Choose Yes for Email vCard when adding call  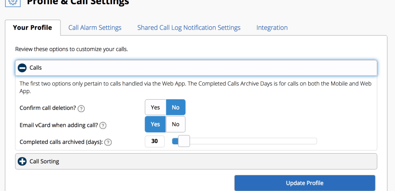coord(155,124)
